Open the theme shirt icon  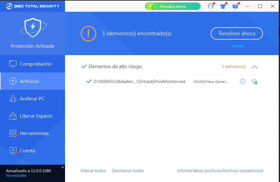click(223, 6)
